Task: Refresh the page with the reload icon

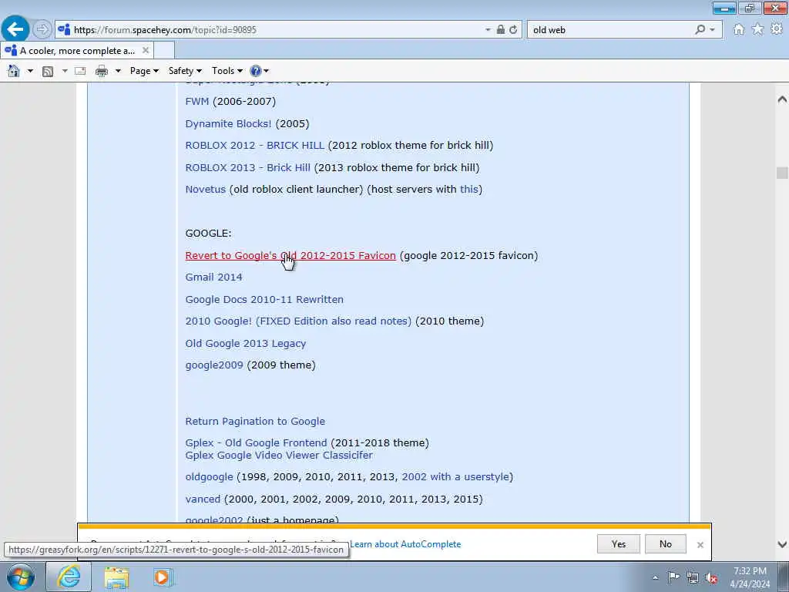Action: coord(513,30)
